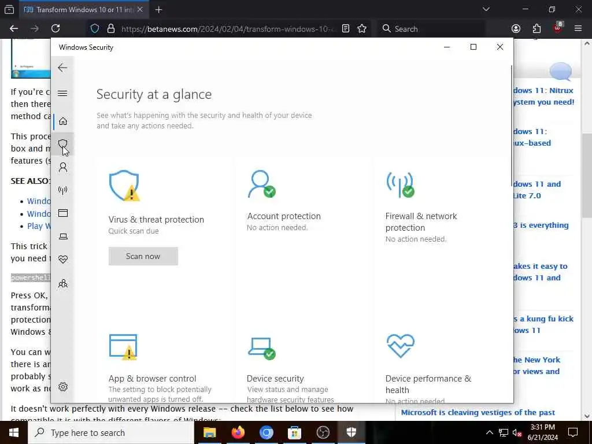The height and width of the screenshot is (444, 592).
Task: Open App & browser control window icon in sidebar
Action: click(62, 213)
